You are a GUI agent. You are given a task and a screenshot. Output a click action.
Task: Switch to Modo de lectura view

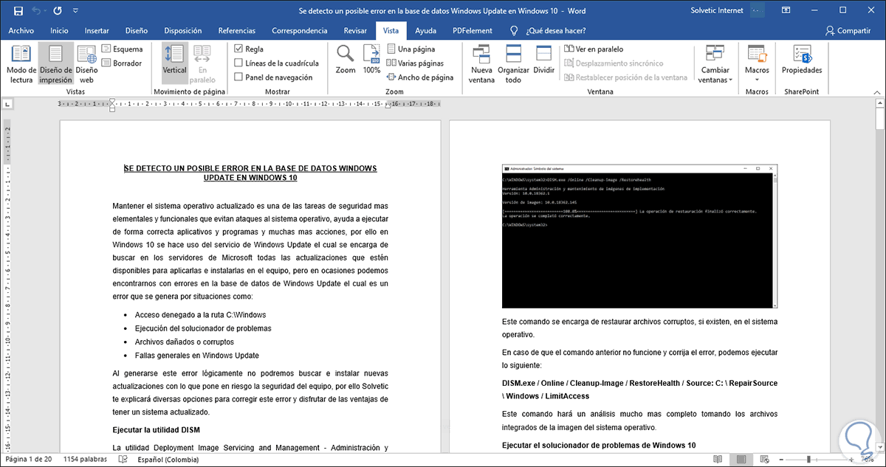point(20,64)
